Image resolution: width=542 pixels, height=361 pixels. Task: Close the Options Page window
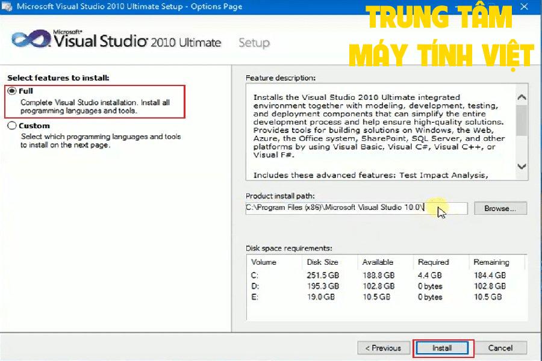coord(525,6)
